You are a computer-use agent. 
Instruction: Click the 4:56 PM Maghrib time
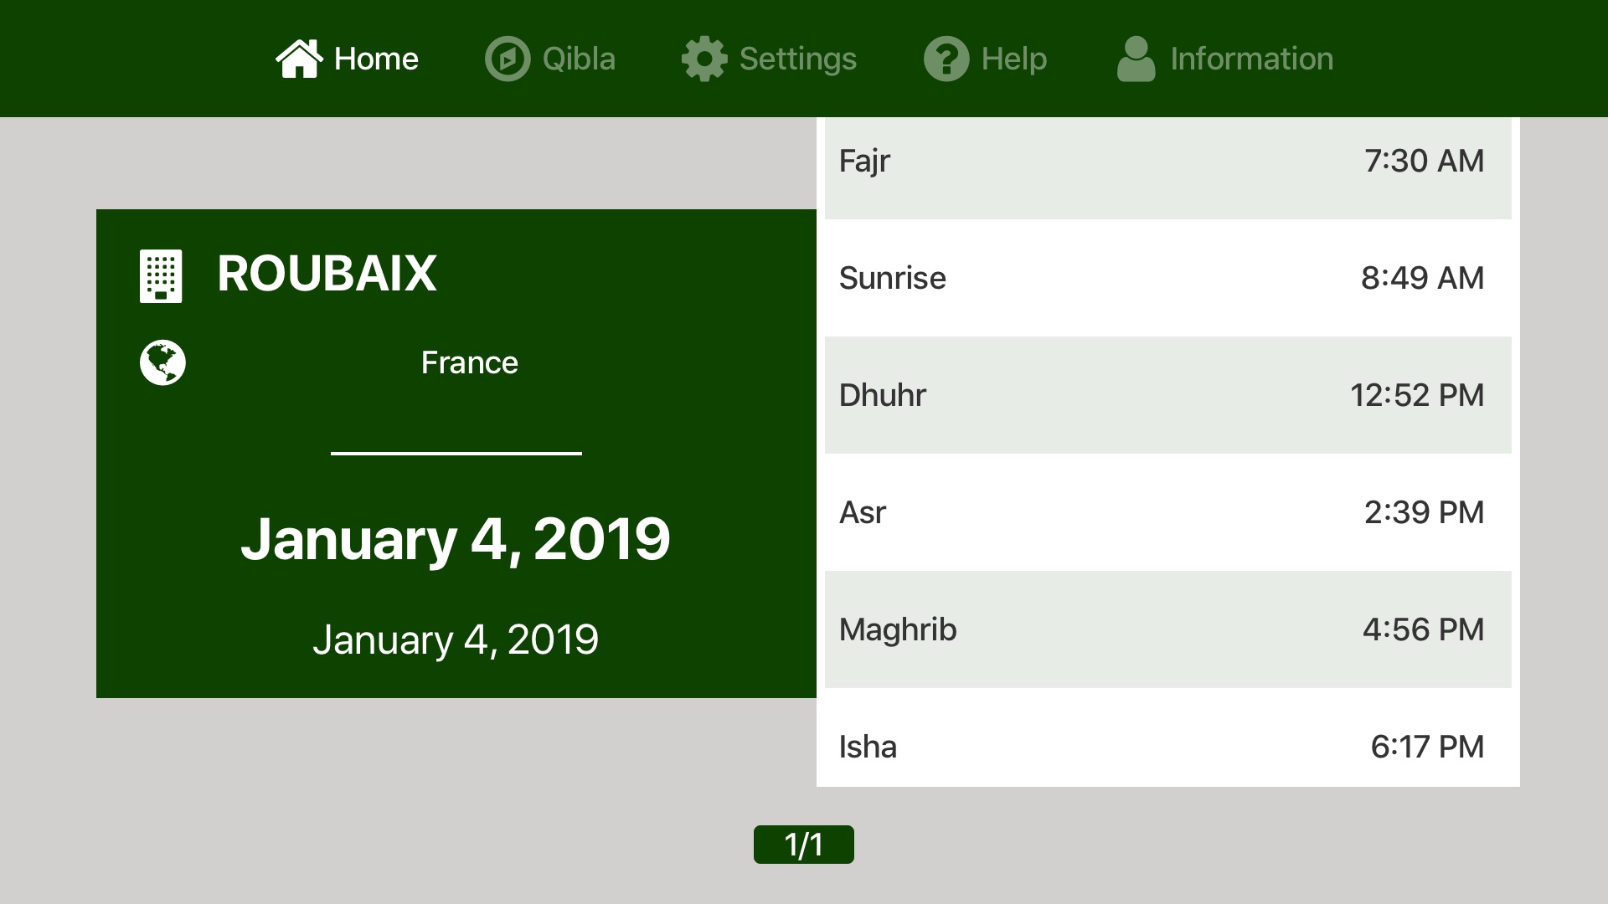click(1423, 629)
